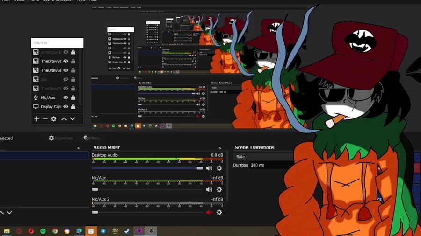Open Spotify from the taskbar
The width and height of the screenshot is (421, 236).
pyautogui.click(x=43, y=231)
